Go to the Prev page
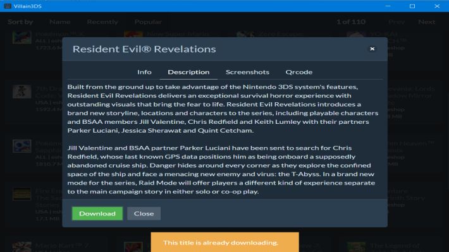Image resolution: width=449 pixels, height=252 pixels. pos(397,21)
